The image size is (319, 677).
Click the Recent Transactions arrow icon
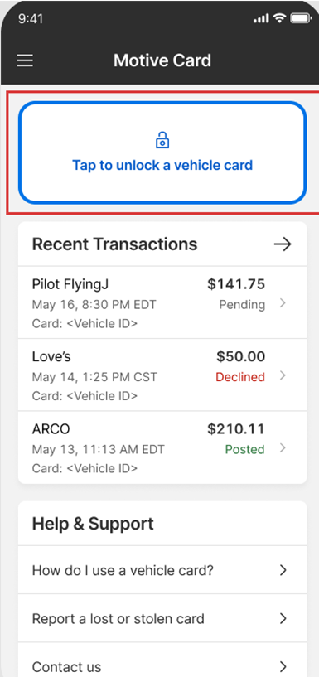point(283,244)
